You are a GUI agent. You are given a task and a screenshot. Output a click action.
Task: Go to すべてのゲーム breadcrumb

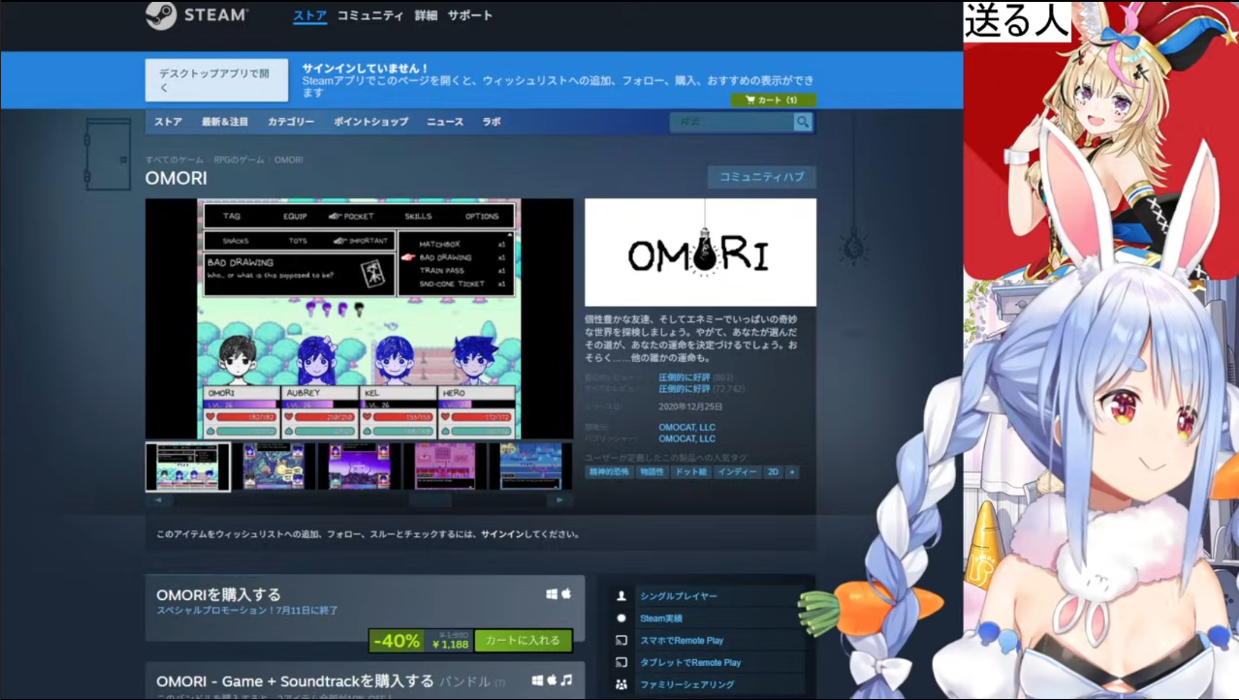[174, 160]
